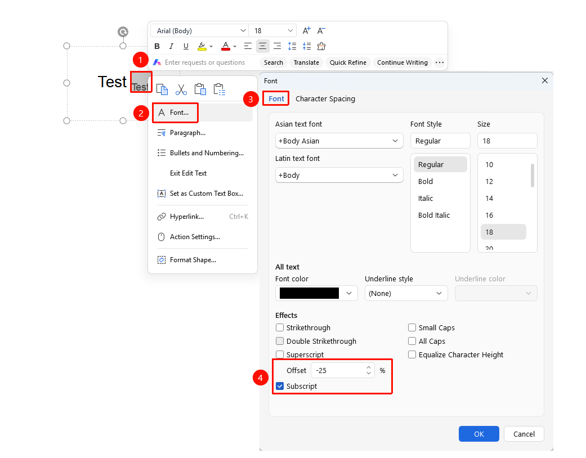Decrease font size with A- icon
Screen dimensions: 586x458
point(321,30)
